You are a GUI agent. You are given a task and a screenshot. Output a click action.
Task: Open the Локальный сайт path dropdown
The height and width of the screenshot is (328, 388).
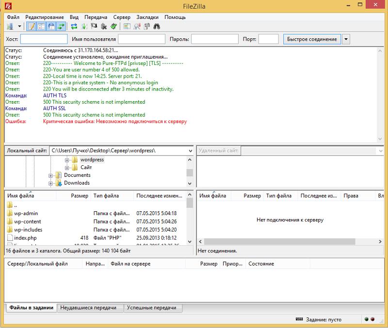pyautogui.click(x=190, y=151)
